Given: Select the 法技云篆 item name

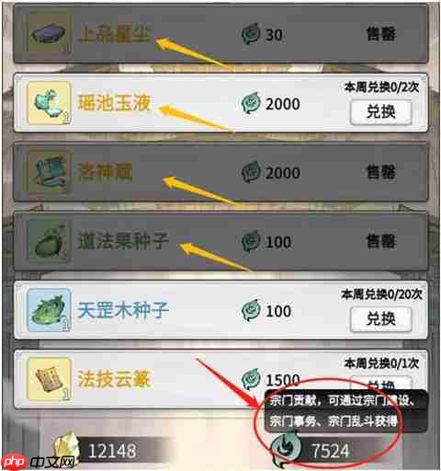Looking at the screenshot, I should tap(114, 379).
